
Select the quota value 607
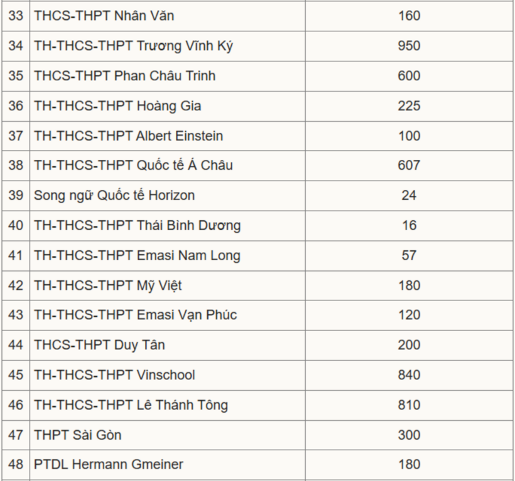click(x=409, y=166)
